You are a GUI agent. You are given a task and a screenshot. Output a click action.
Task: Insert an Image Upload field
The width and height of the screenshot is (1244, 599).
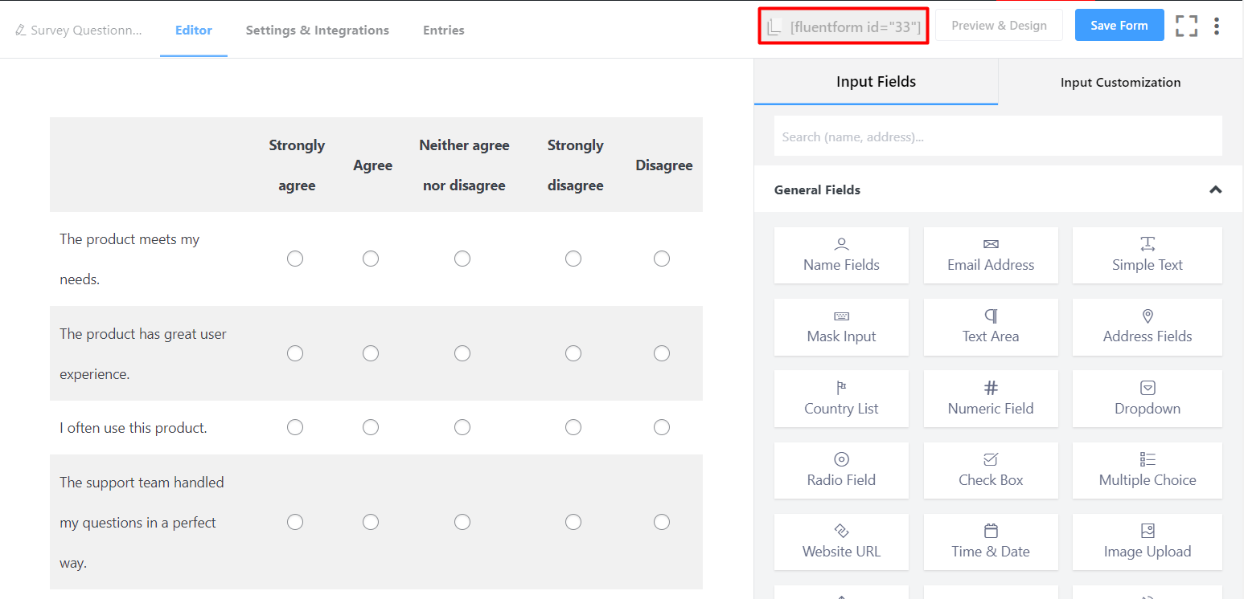tap(1147, 542)
